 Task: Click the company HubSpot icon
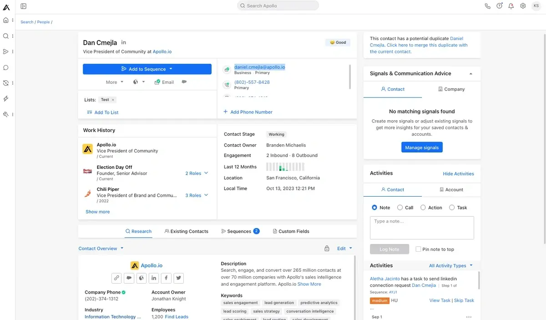[142, 278]
